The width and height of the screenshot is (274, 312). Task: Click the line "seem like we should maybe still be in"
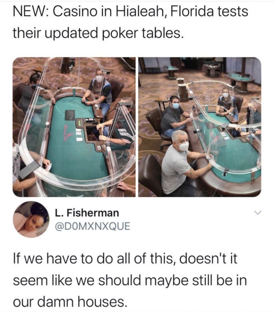tap(130, 280)
